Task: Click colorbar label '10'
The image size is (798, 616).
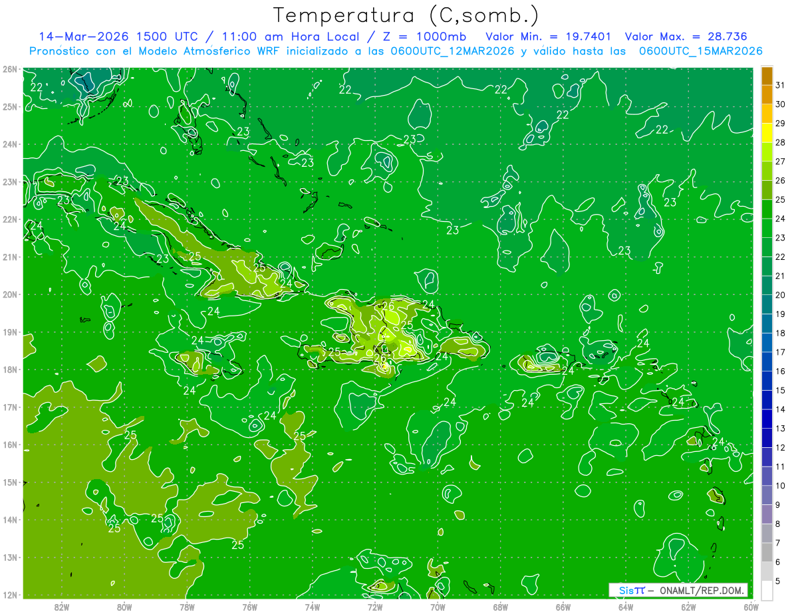Action: (780, 486)
